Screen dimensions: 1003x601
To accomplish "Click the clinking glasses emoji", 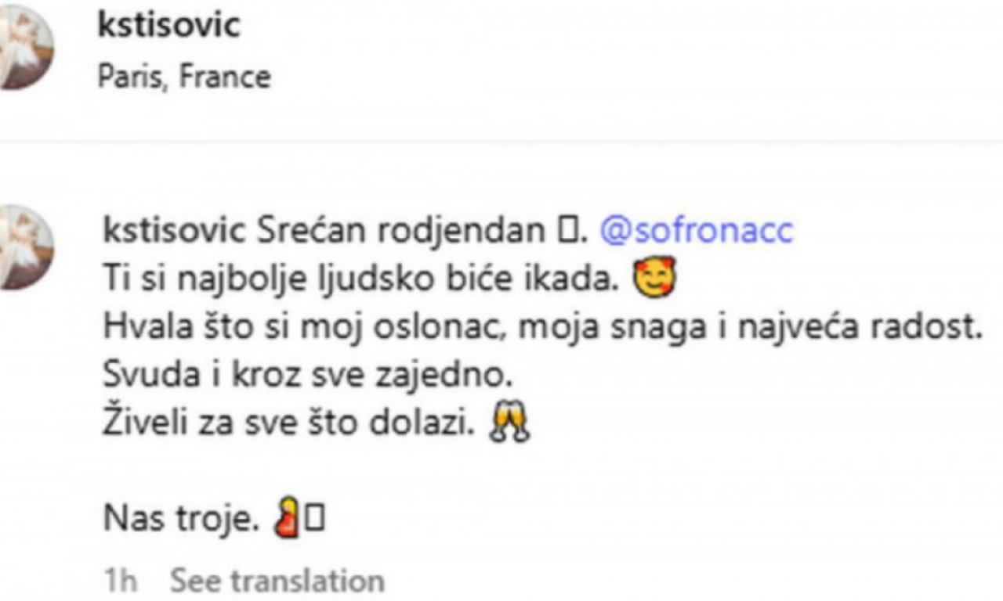I will tap(509, 425).
